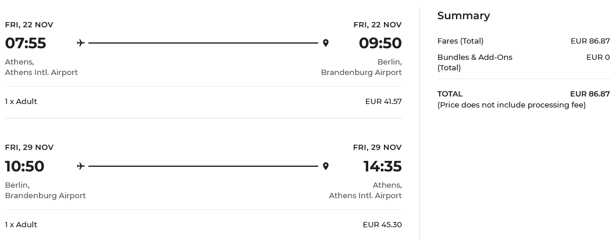The width and height of the screenshot is (612, 240).
Task: Click Fares (Total) label in summary
Action: coord(460,41)
